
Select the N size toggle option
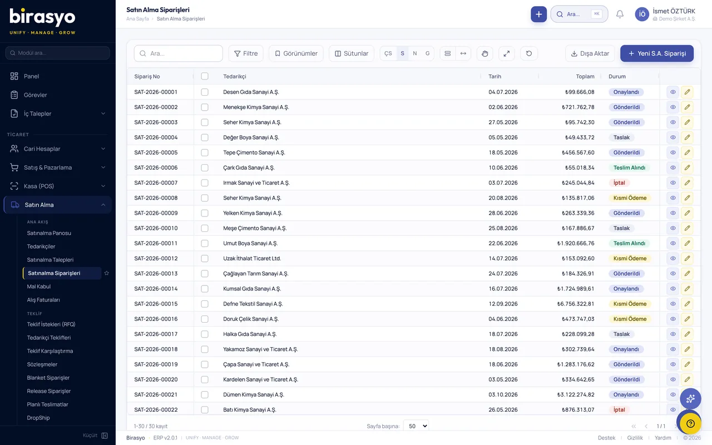(x=414, y=53)
